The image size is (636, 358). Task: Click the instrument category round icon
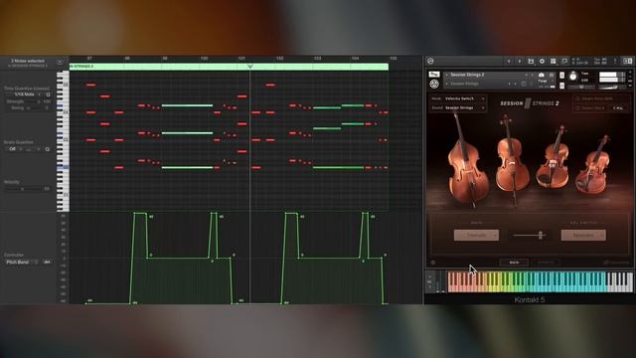tap(434, 84)
